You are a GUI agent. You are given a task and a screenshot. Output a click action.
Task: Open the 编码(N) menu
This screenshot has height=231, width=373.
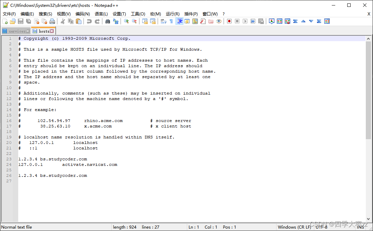tap(82, 14)
